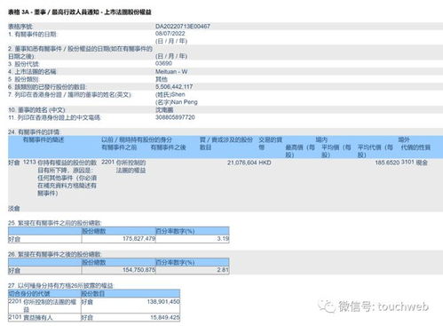Click '(日 / 月 / 年)' under date 08/07/2022

(171, 41)
